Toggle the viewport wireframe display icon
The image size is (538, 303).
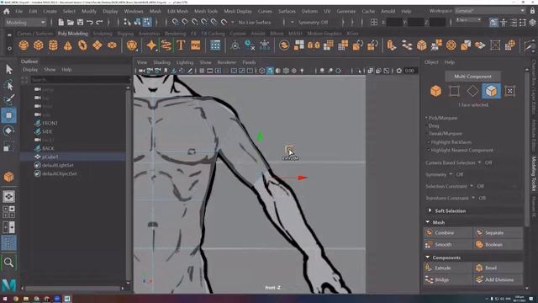click(x=261, y=71)
